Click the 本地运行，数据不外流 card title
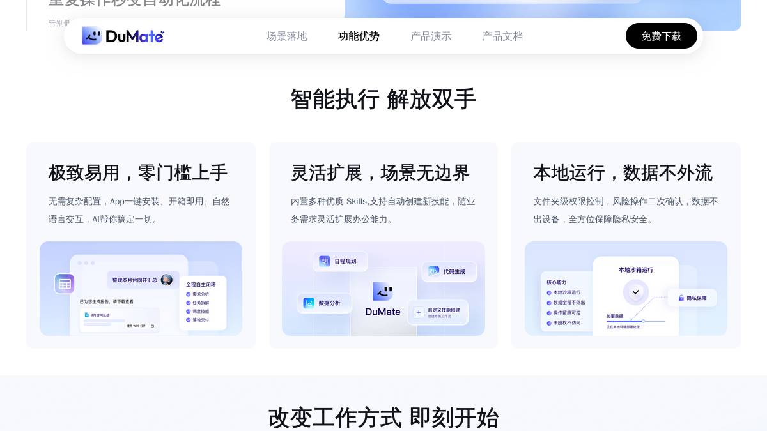 [623, 173]
